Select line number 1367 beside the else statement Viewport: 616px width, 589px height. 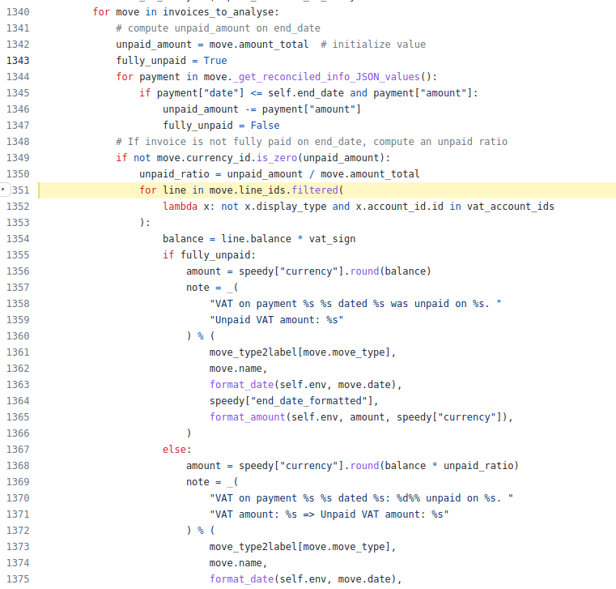tap(18, 450)
